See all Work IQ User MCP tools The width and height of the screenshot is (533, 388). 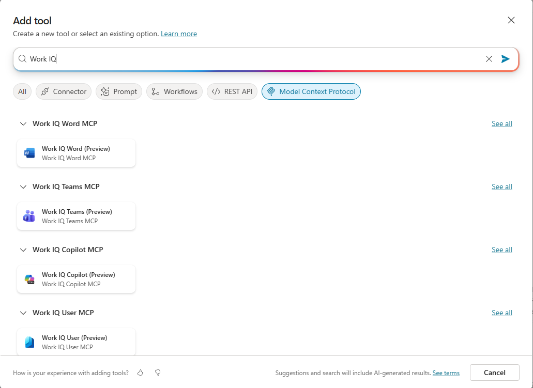point(502,313)
